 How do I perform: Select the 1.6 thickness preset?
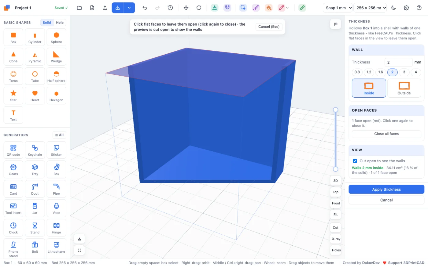pyautogui.click(x=381, y=72)
